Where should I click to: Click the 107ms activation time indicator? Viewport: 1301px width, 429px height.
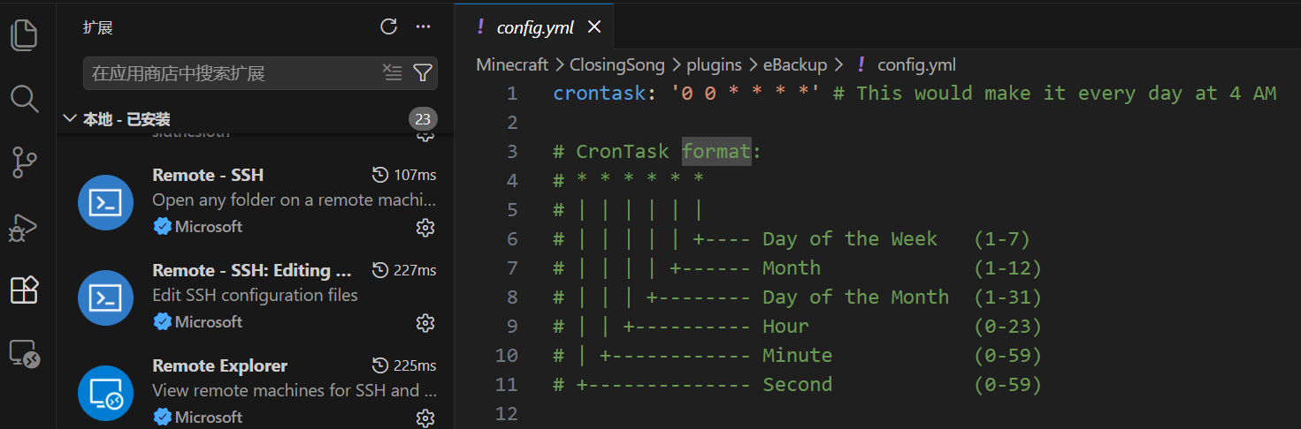click(404, 175)
